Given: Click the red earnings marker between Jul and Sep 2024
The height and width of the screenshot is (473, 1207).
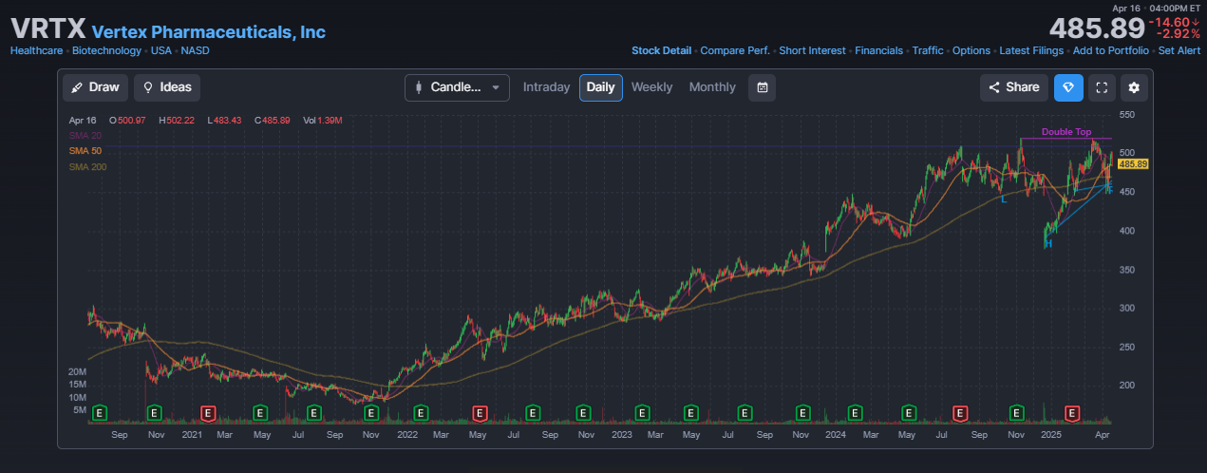Looking at the screenshot, I should 960,413.
